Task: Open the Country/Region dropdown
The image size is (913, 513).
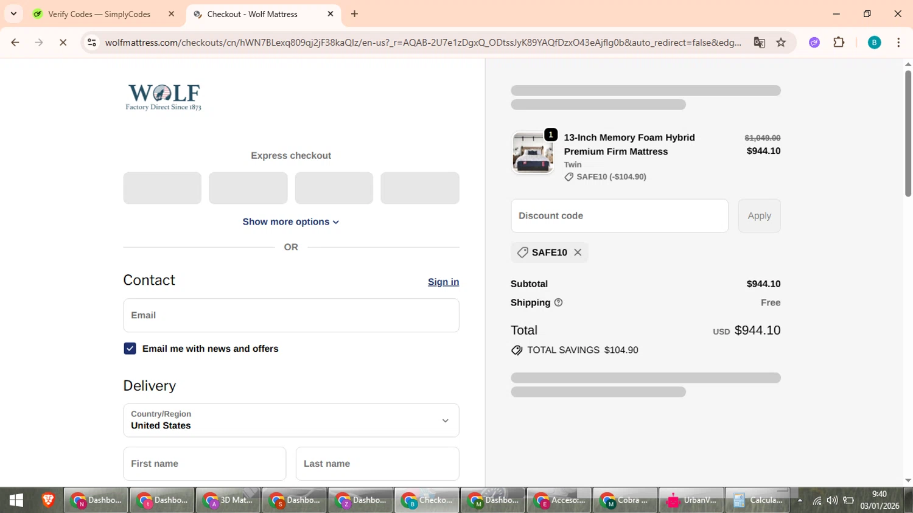Action: (x=291, y=421)
